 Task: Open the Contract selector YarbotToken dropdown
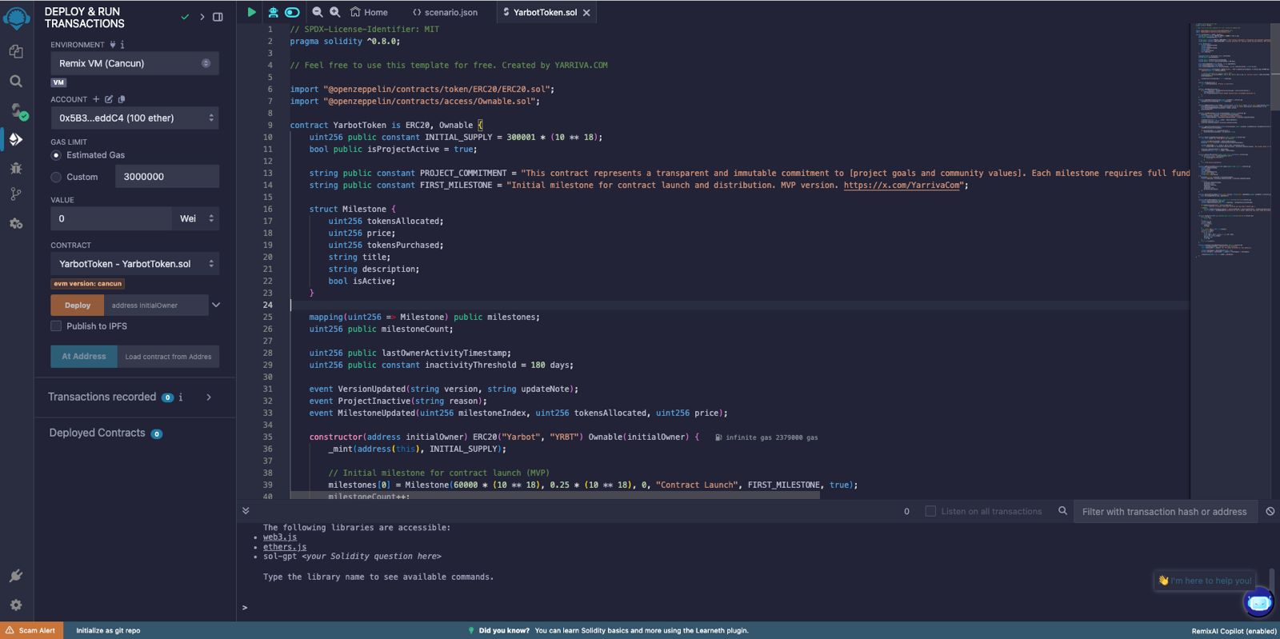pyautogui.click(x=134, y=264)
